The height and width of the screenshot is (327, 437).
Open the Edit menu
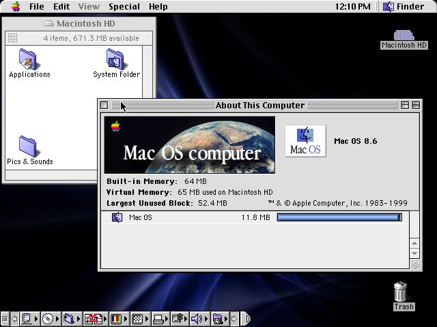tap(61, 6)
